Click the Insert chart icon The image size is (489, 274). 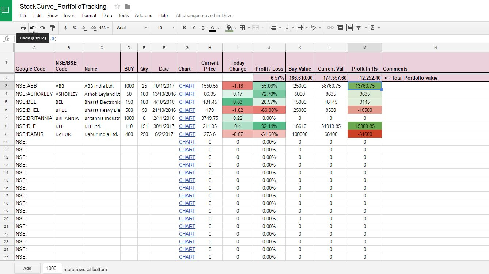coord(349,28)
